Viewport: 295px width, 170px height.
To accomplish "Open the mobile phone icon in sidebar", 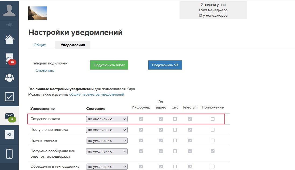I will [x=9, y=154].
